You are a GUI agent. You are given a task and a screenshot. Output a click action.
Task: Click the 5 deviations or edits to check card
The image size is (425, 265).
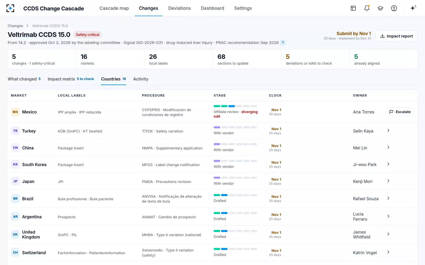[315, 59]
